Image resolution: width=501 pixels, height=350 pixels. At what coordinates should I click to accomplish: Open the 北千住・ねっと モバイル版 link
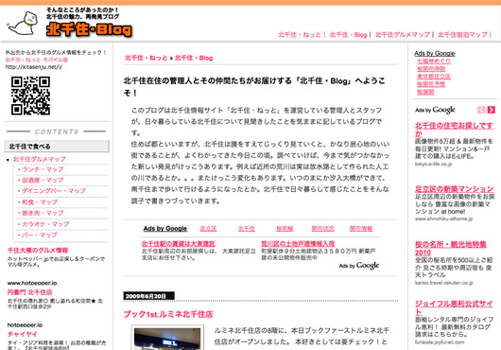[37, 60]
